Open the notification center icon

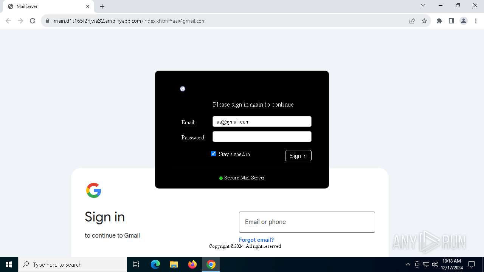(472, 264)
